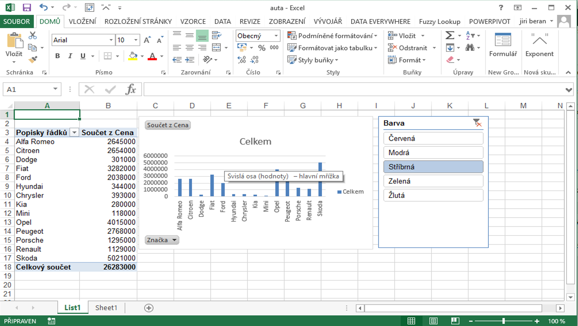
Task: Switch to the Sheet1 worksheet tab
Action: pos(106,308)
